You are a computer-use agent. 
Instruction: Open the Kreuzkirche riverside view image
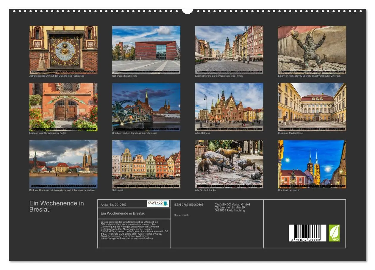point(63,164)
